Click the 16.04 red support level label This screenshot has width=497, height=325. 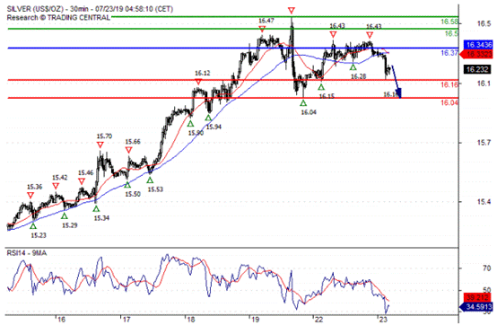[x=449, y=102]
